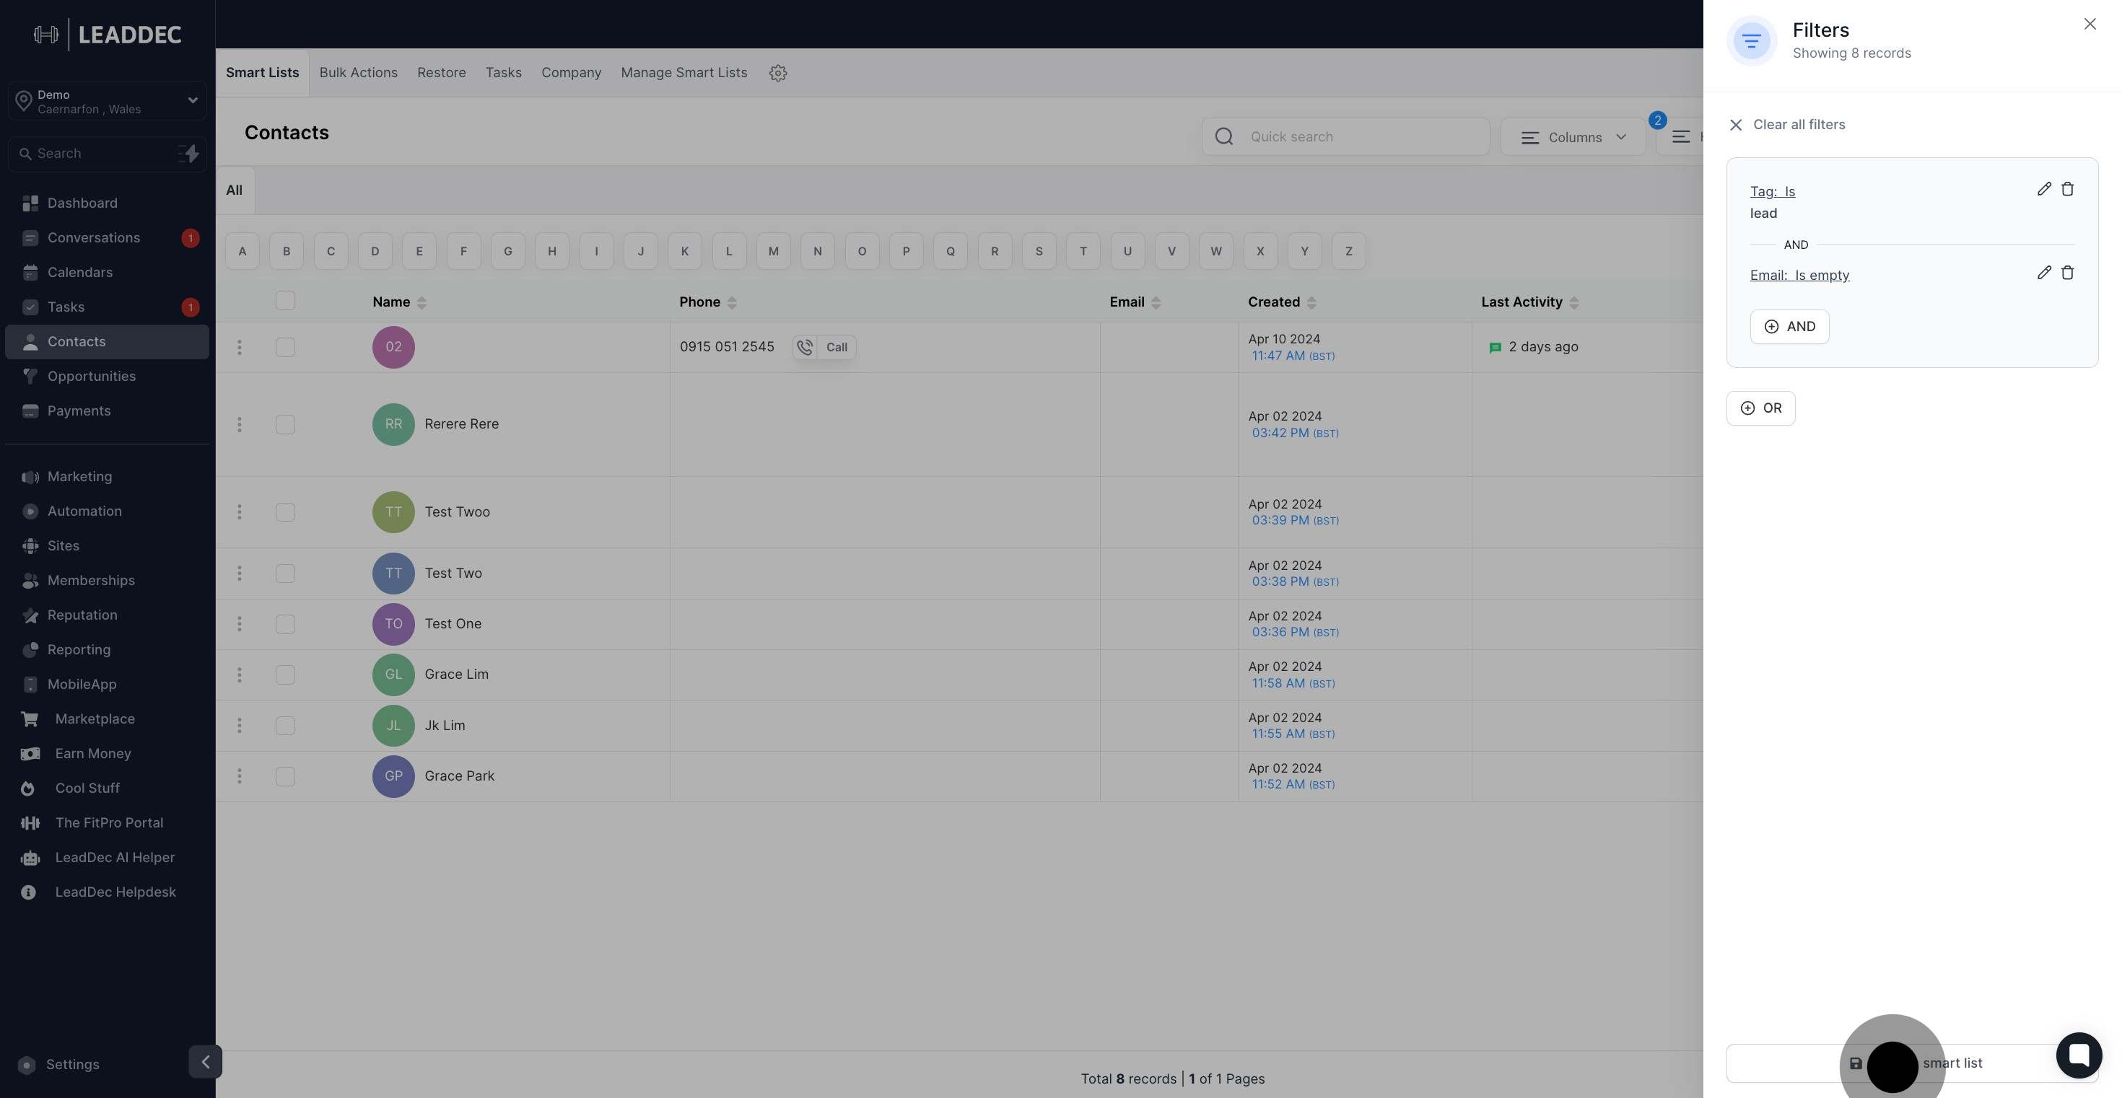Open the smart list settings gear
Screen dimensions: 2122x1098
tap(777, 74)
